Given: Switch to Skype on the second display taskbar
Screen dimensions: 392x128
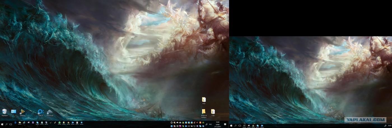Looking at the screenshot, I should [258, 125].
